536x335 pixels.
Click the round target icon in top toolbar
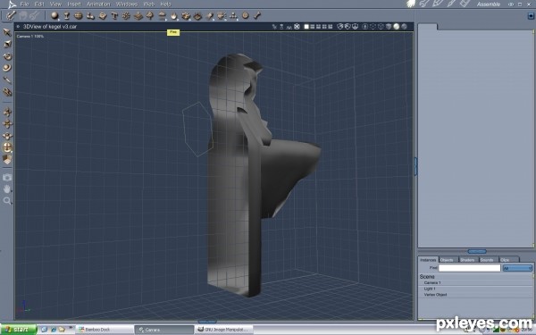pyautogui.click(x=245, y=15)
